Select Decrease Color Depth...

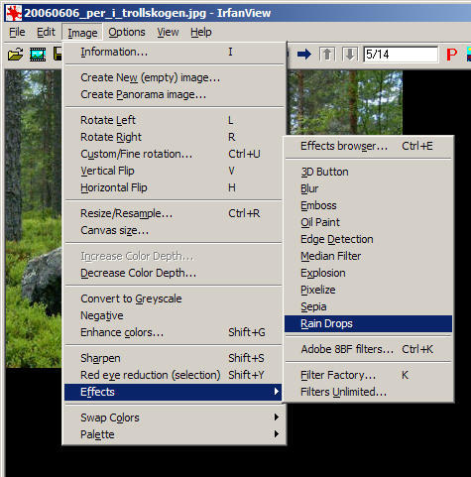pos(175,273)
